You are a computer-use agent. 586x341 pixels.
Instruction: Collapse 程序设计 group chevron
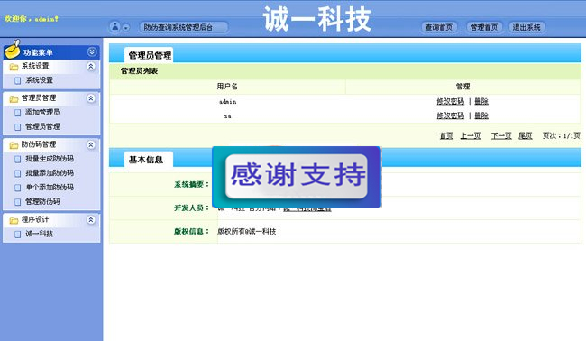click(91, 220)
